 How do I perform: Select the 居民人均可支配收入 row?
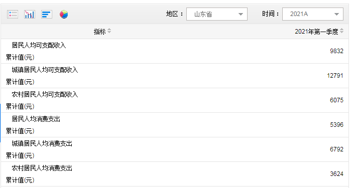(175, 51)
